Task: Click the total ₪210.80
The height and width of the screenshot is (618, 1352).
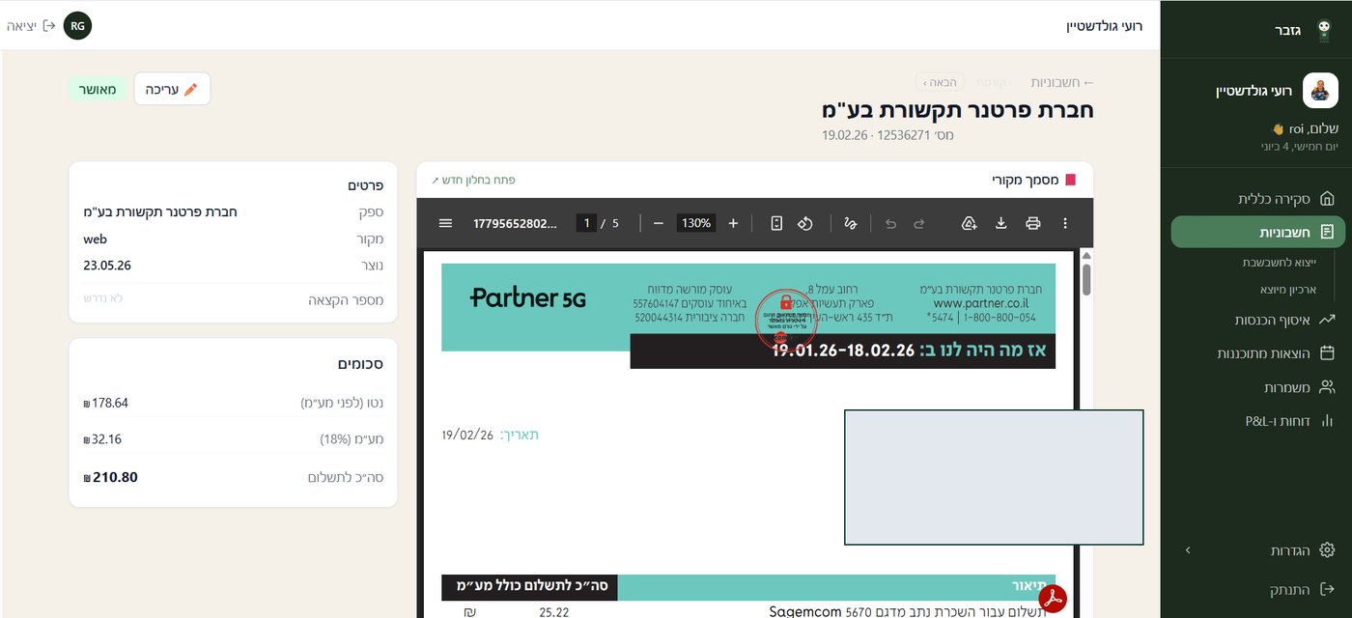Action: click(x=111, y=477)
